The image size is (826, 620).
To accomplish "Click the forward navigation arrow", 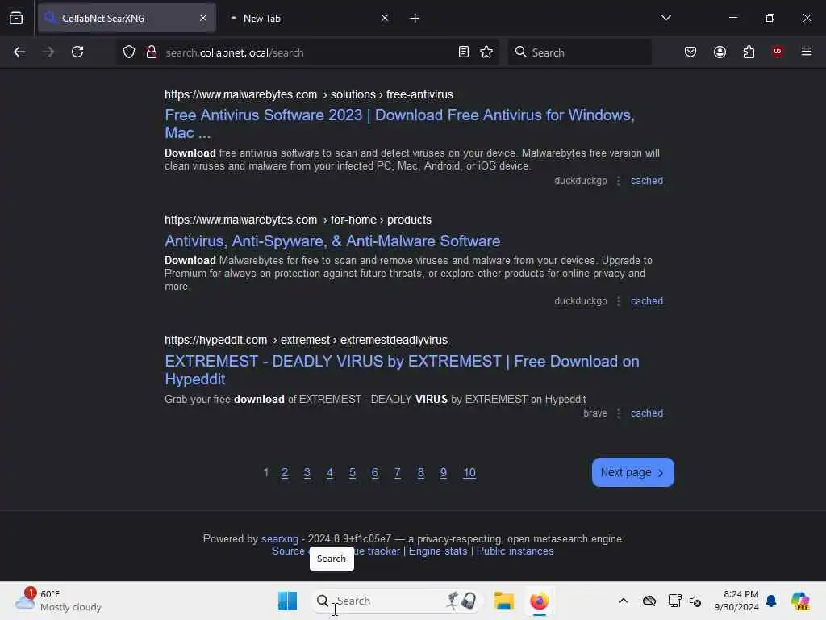I will pos(48,52).
